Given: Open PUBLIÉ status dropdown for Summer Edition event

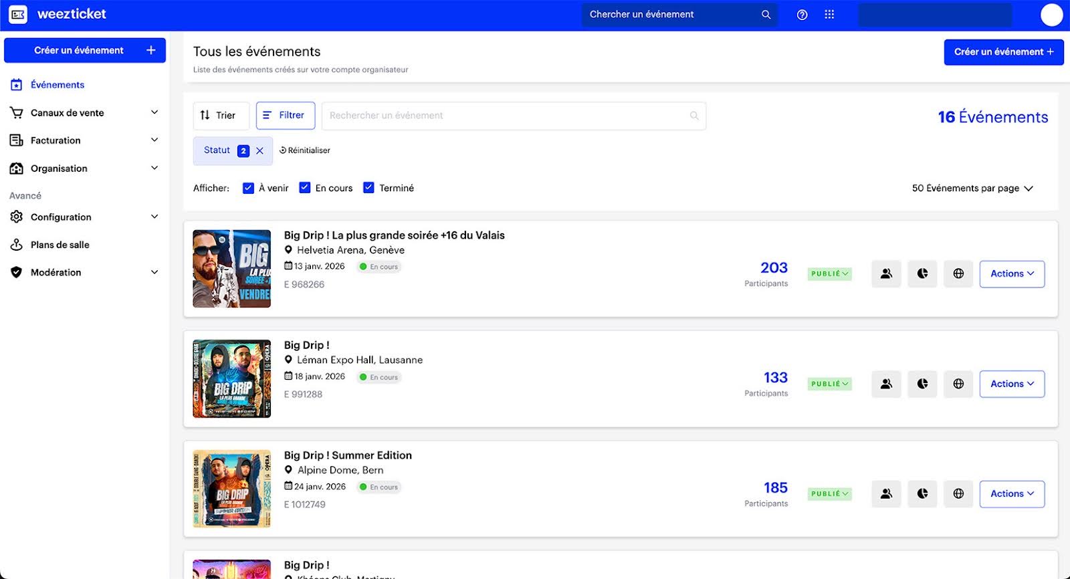Looking at the screenshot, I should (x=830, y=494).
